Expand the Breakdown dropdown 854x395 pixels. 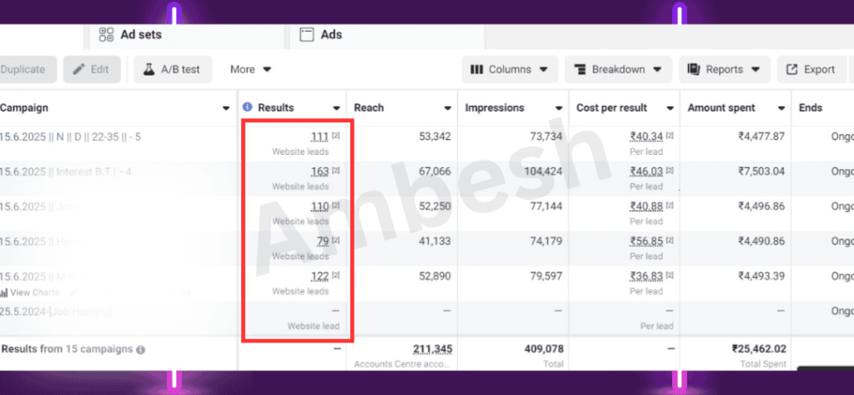point(618,69)
